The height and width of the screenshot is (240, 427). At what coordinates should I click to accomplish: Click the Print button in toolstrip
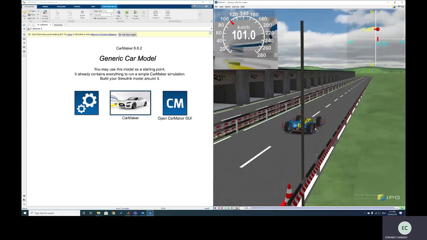tap(31, 18)
